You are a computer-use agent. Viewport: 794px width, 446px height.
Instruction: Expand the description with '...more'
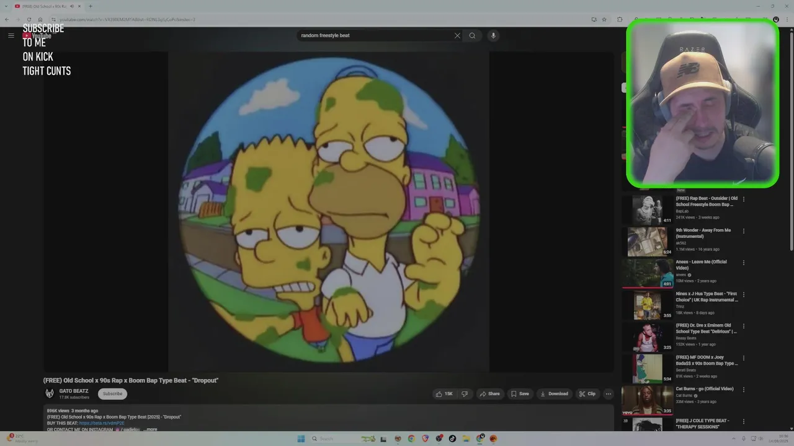(151, 429)
